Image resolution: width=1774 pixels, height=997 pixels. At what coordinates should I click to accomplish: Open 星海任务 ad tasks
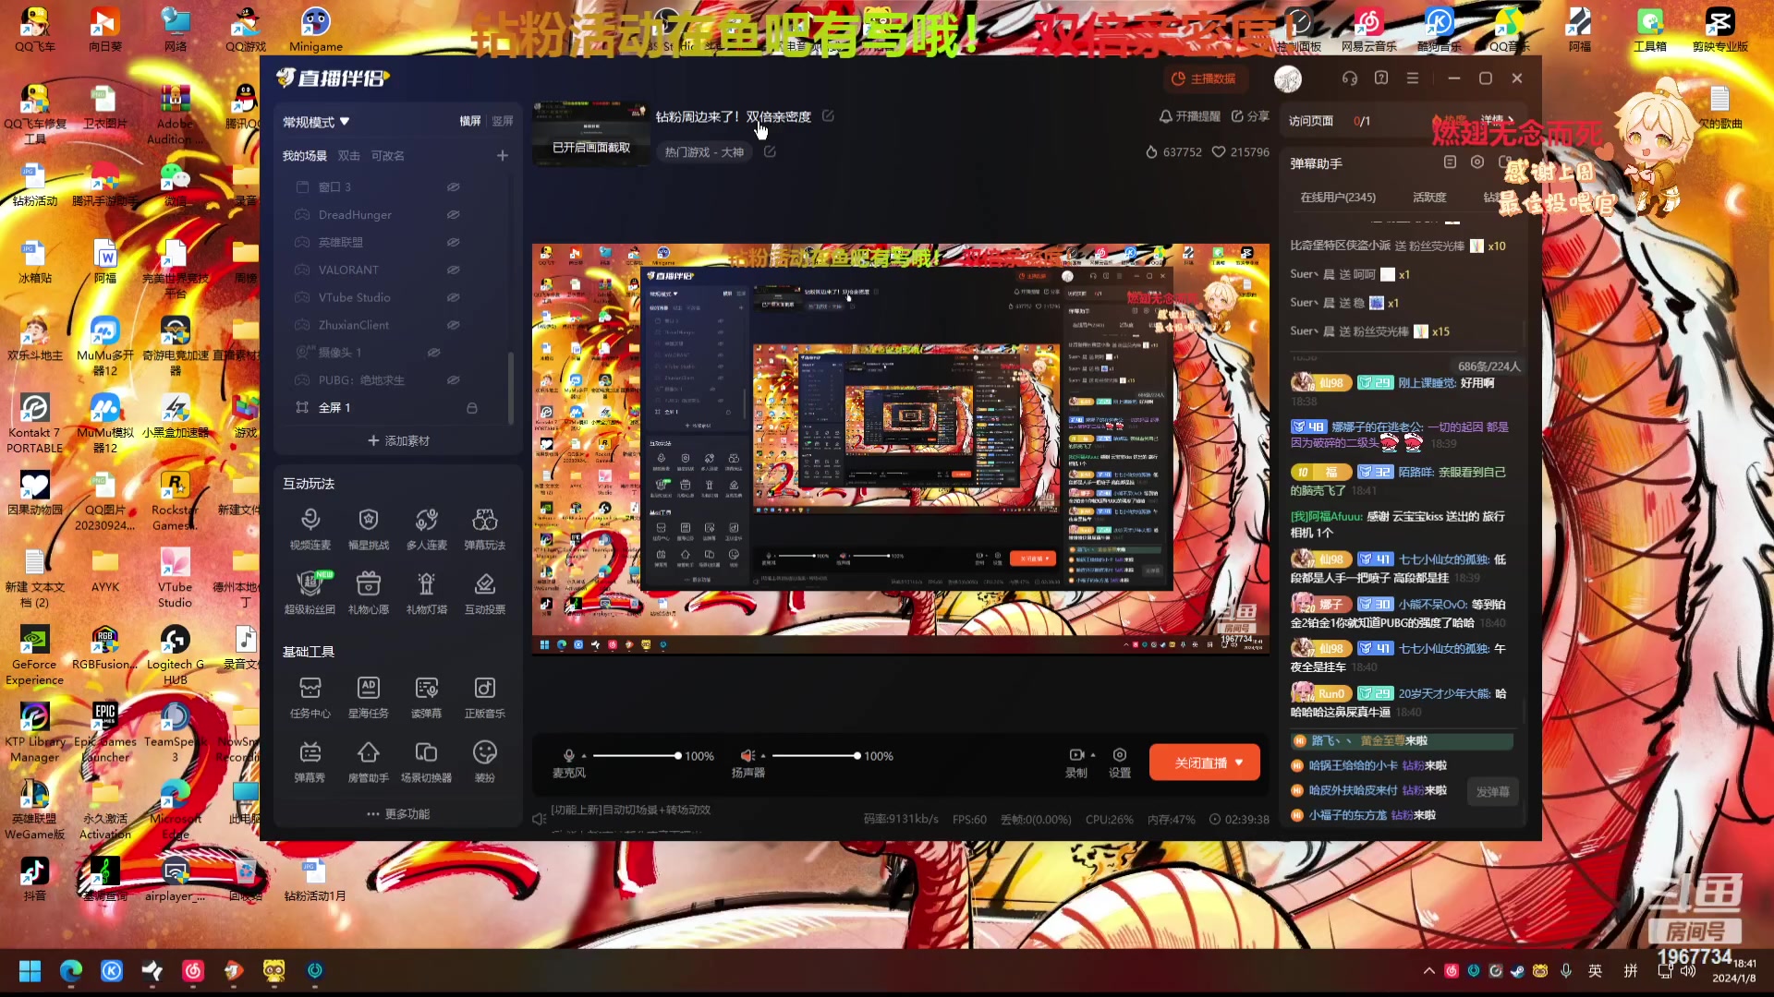(369, 697)
